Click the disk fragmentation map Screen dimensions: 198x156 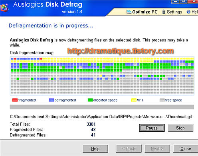click(102, 76)
